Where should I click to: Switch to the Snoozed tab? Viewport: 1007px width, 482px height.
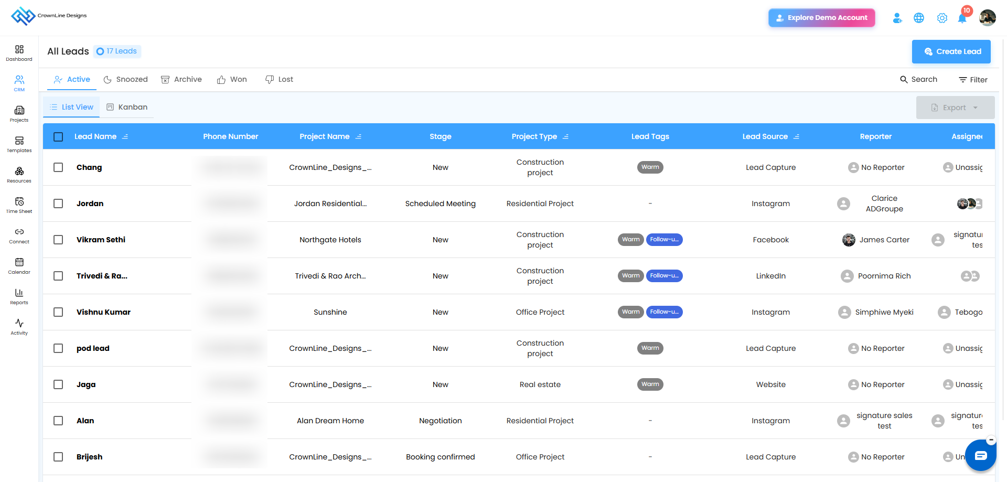point(126,80)
